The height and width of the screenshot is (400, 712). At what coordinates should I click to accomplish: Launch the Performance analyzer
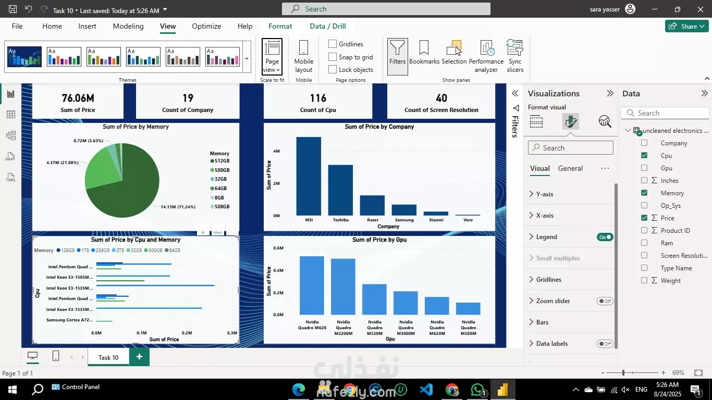click(x=486, y=57)
